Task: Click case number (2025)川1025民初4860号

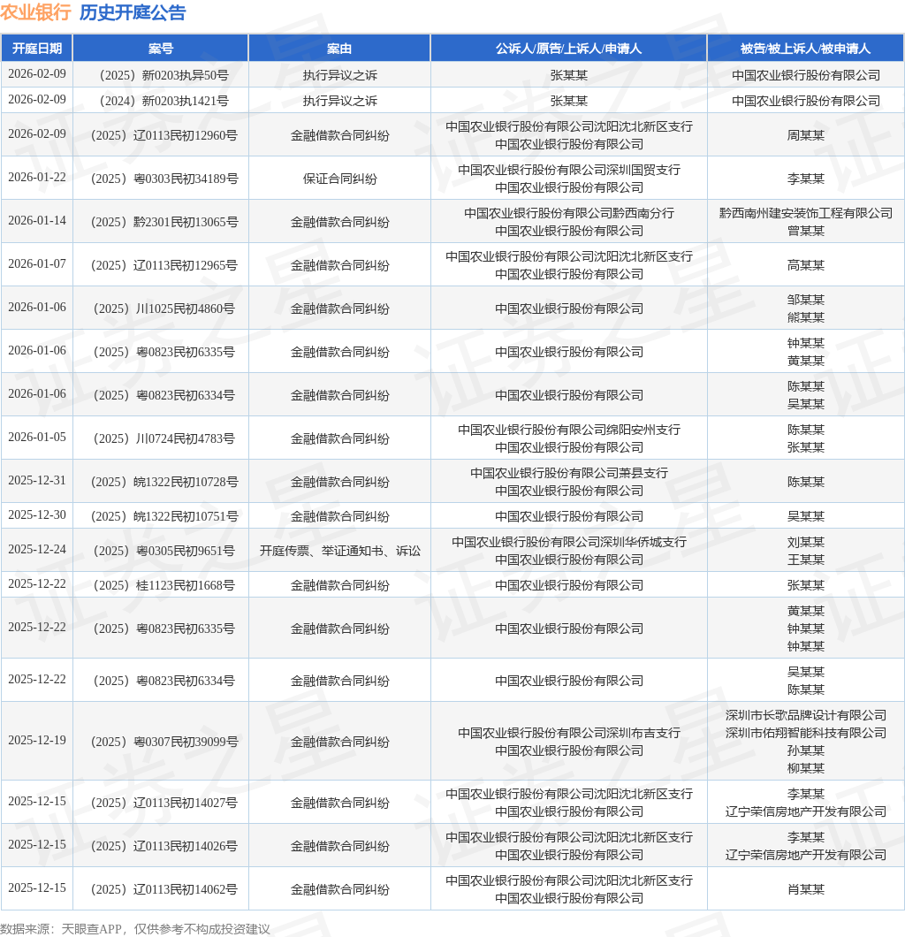Action: tap(161, 309)
